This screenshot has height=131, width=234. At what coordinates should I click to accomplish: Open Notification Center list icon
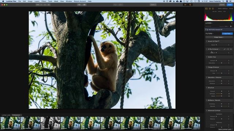point(231,1)
